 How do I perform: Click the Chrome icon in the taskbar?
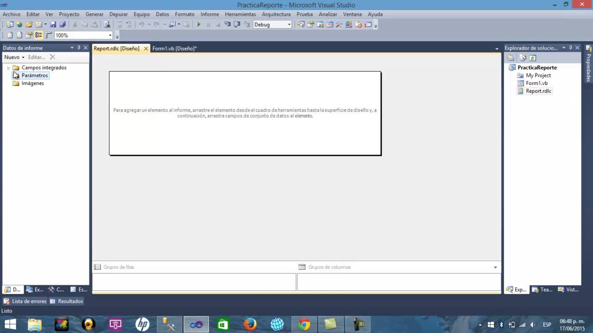304,324
